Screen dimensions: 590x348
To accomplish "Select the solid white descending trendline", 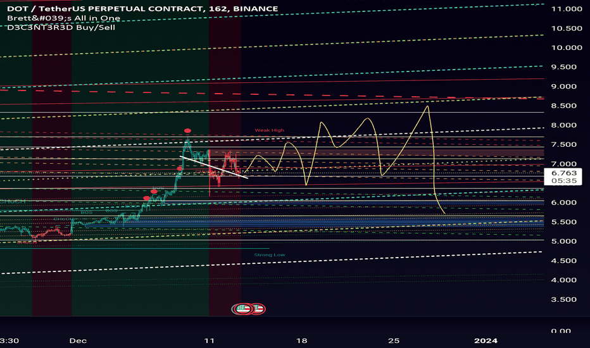I will (214, 167).
